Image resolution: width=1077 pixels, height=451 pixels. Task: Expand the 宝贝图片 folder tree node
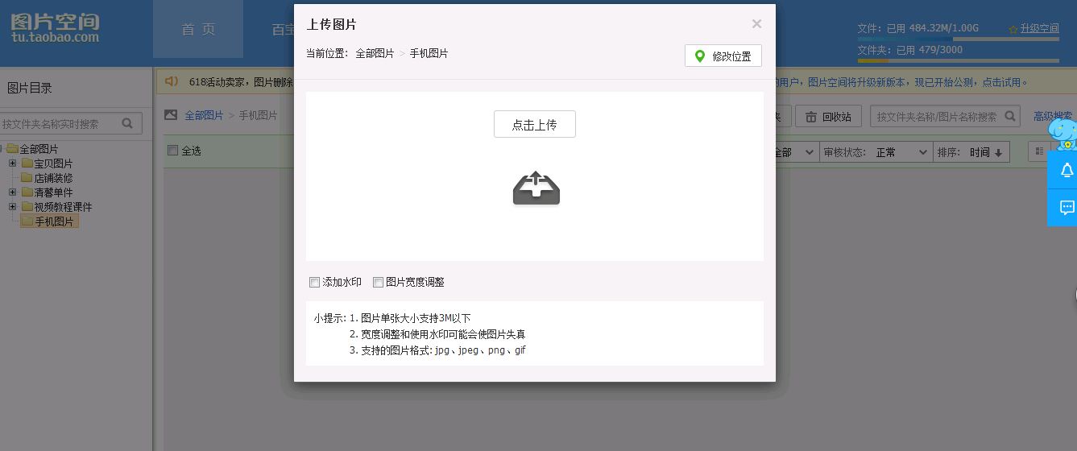click(x=12, y=163)
